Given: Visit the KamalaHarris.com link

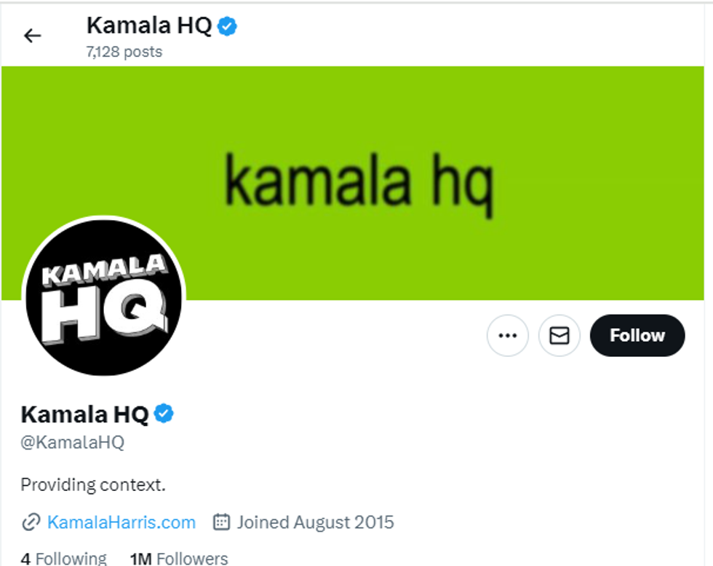Looking at the screenshot, I should click(x=122, y=522).
